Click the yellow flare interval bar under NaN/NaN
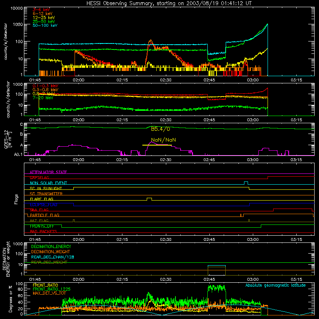 coord(157,145)
